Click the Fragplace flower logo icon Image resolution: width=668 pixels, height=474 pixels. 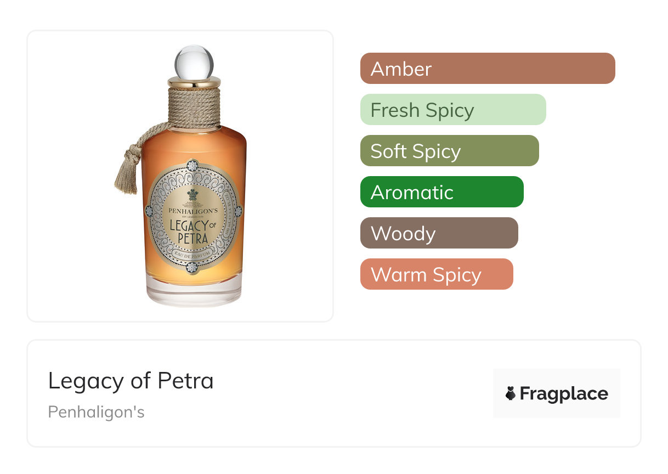pyautogui.click(x=511, y=393)
